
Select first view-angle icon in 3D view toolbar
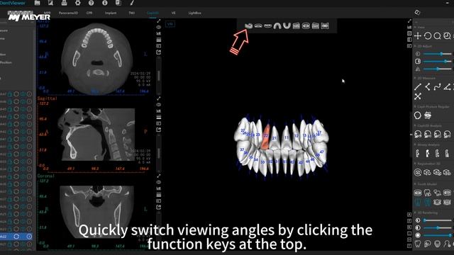(248, 25)
